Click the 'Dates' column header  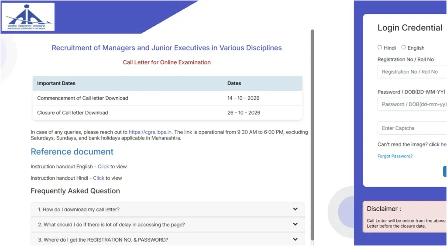coord(234,83)
